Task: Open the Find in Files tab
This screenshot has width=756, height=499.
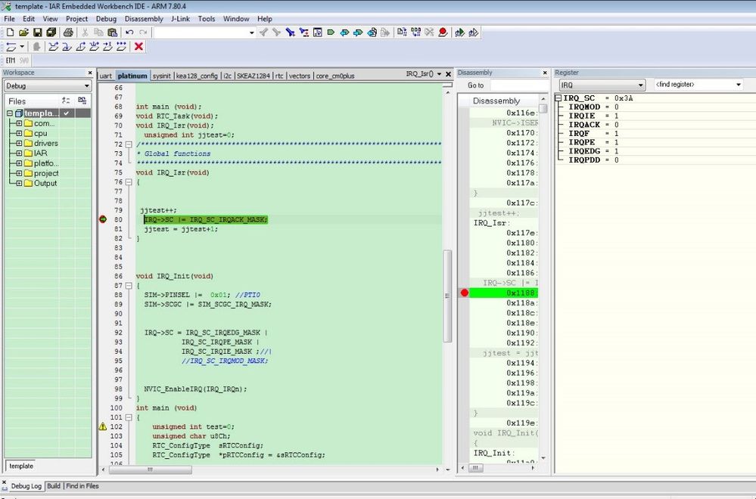Action: [82, 486]
